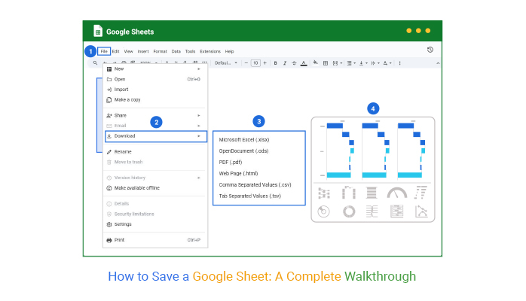Open the Edit menu
The width and height of the screenshot is (526, 301).
point(116,51)
